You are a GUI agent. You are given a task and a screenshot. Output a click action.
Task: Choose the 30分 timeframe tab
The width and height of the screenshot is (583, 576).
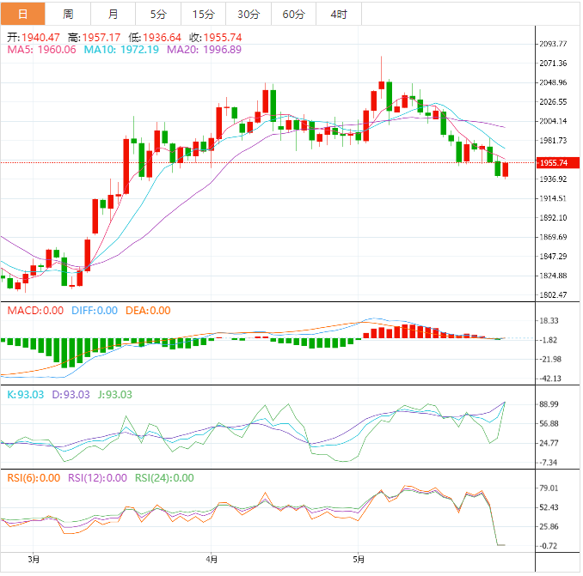[x=249, y=15]
